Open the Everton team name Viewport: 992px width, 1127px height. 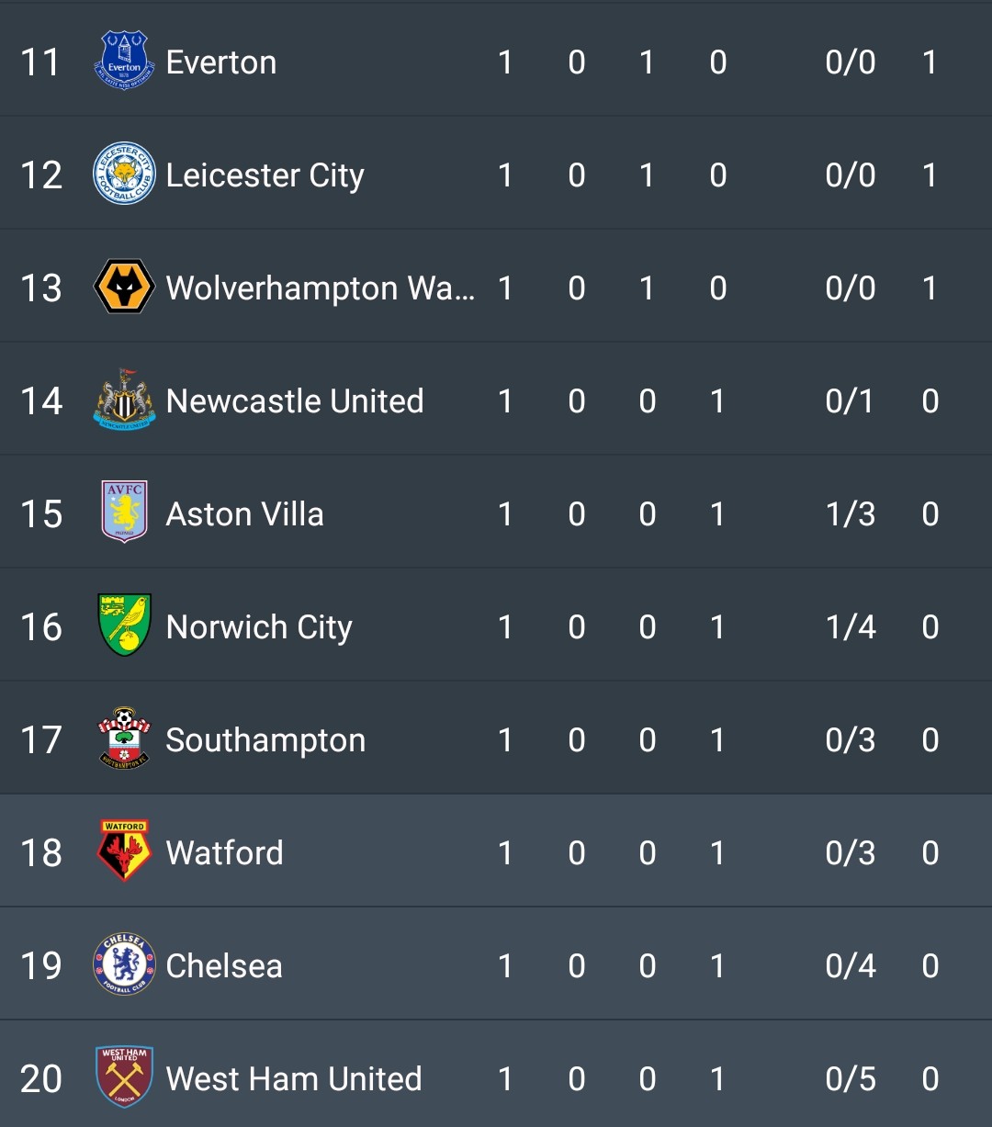click(221, 62)
